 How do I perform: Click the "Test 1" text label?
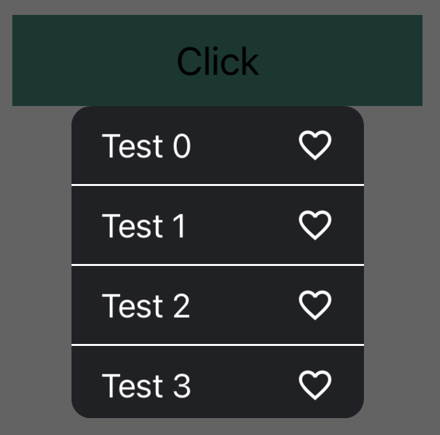[x=144, y=226]
